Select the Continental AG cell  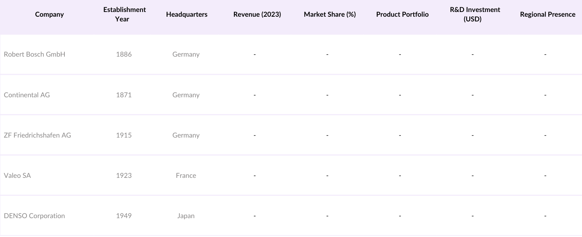click(27, 95)
